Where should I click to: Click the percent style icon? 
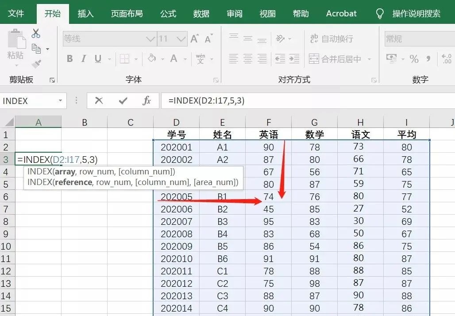click(x=414, y=58)
